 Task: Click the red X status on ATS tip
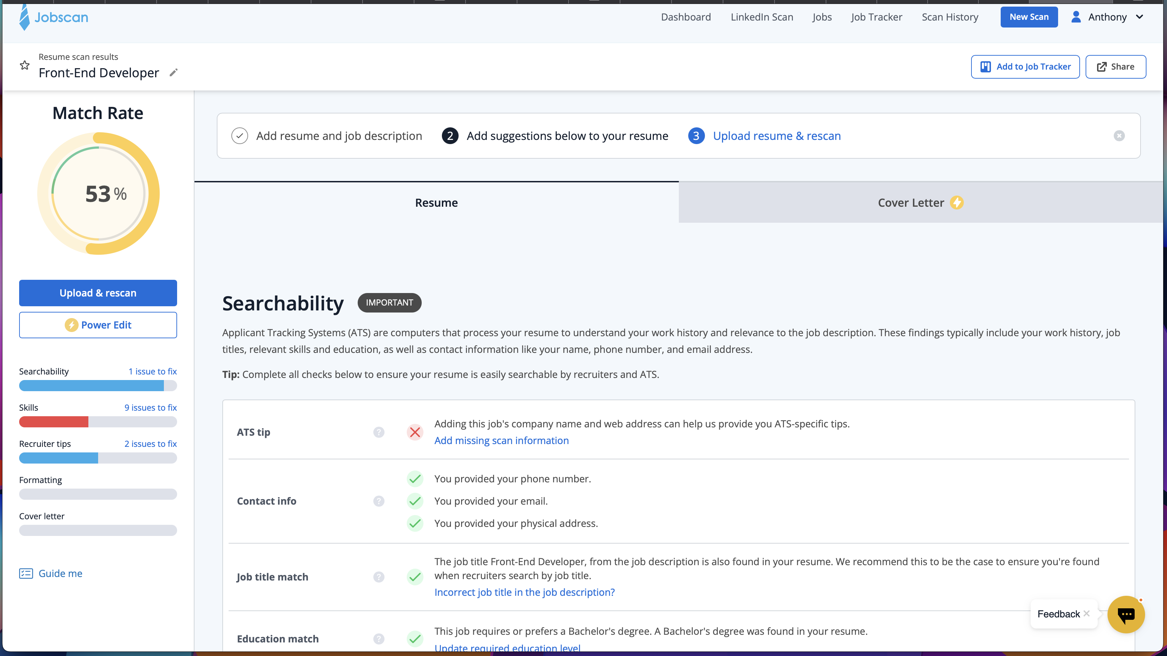415,432
